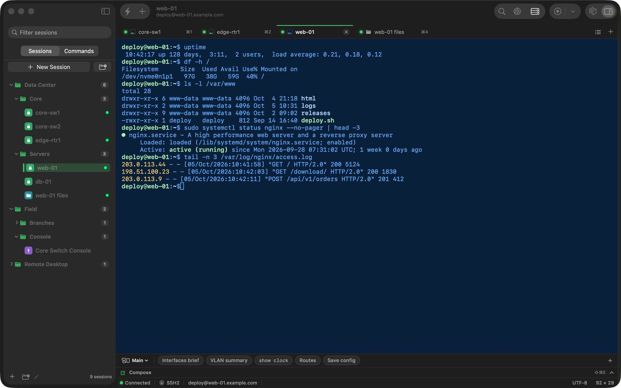
Task: Run the VLAN summary snippet
Action: point(229,360)
